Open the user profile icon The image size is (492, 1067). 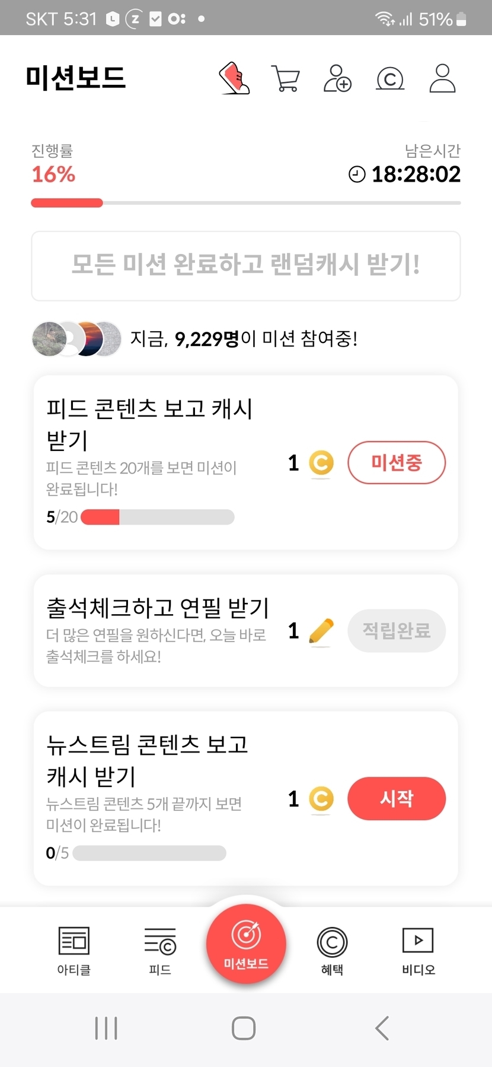tap(442, 78)
